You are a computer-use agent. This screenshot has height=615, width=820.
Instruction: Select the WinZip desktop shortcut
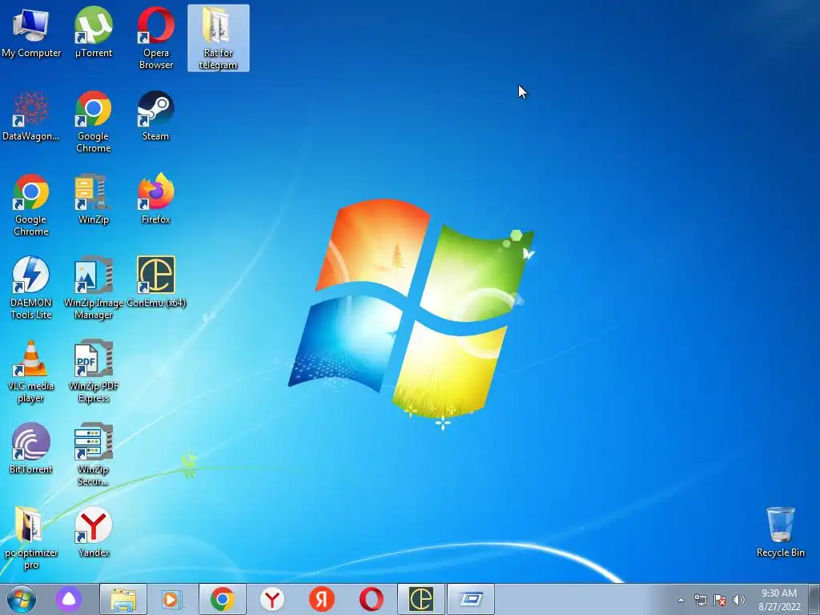93,200
